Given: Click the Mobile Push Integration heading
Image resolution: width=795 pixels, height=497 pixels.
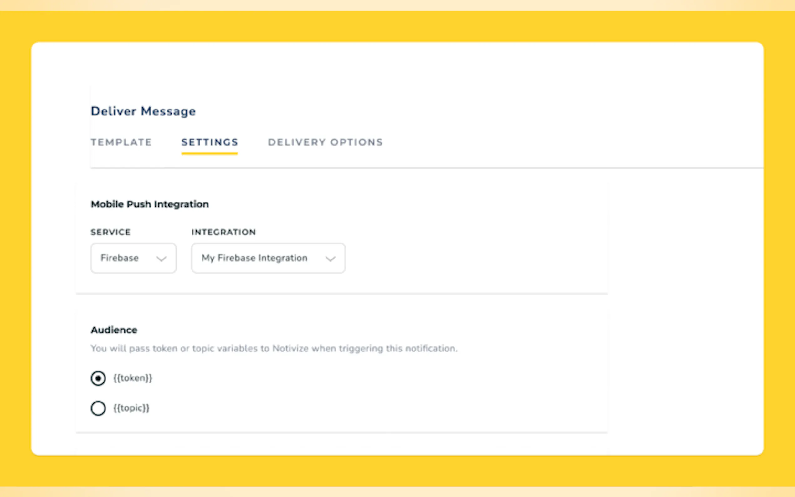Looking at the screenshot, I should point(150,204).
